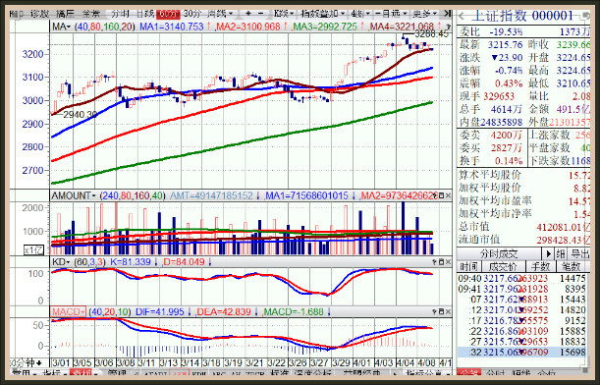
Task: Collapse the toolbar with the right-end arrow
Action: (x=447, y=14)
